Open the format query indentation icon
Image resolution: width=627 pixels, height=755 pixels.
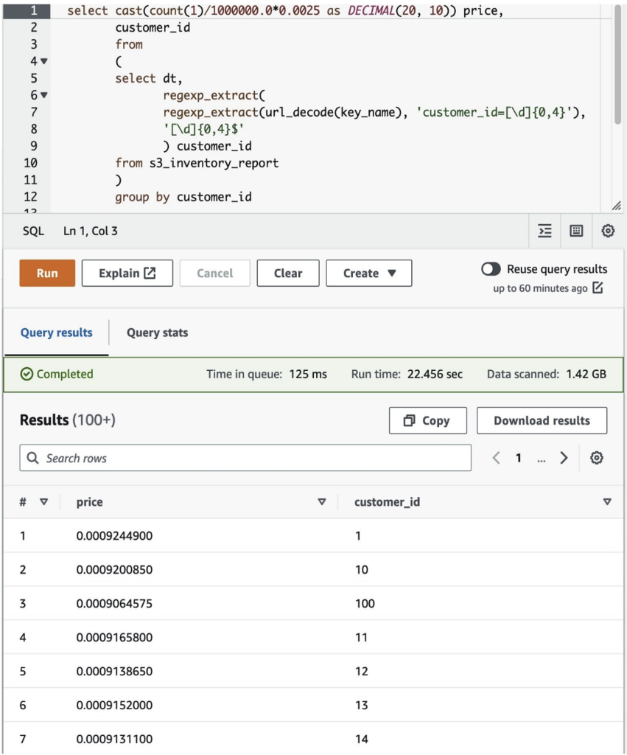[x=544, y=231]
